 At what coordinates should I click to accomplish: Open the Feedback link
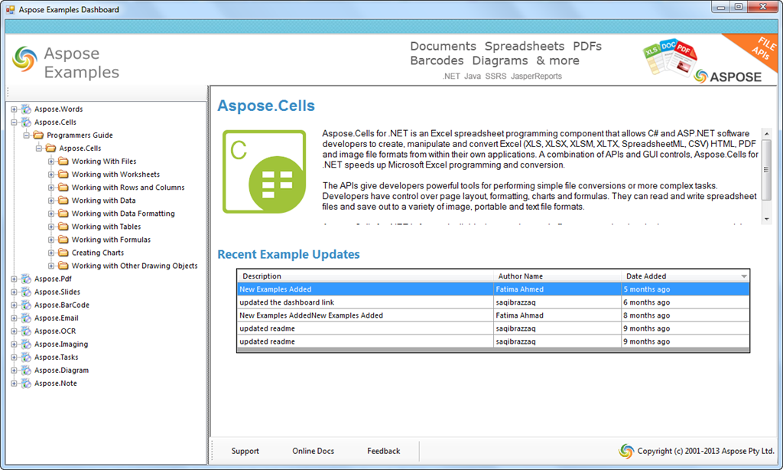(x=384, y=451)
